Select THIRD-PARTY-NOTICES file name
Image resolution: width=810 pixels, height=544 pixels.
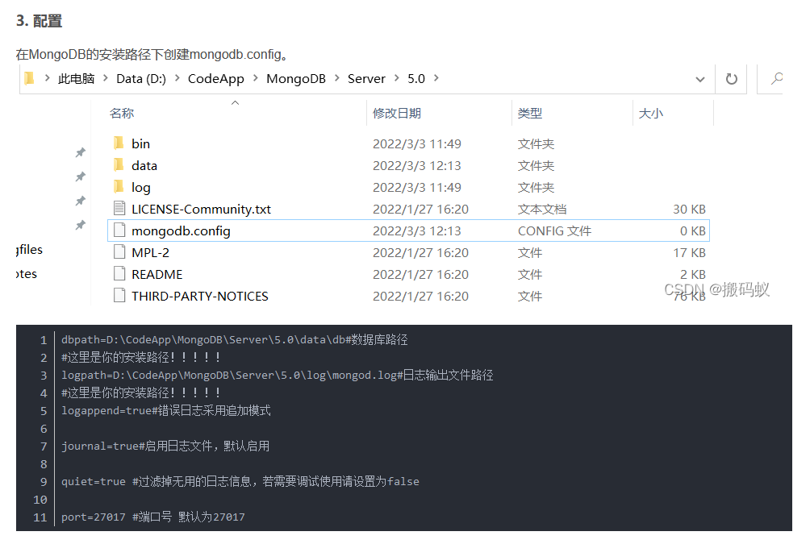[x=200, y=296]
